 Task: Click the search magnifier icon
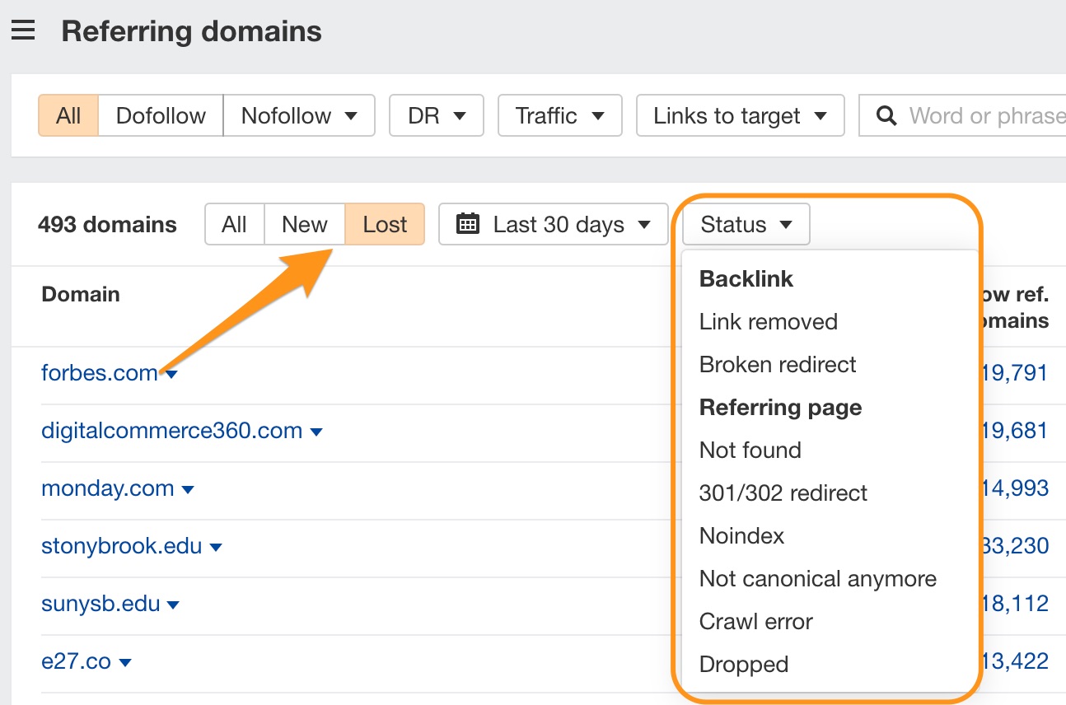coord(886,116)
